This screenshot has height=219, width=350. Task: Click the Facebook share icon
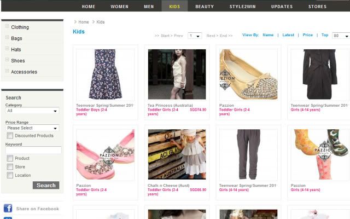coord(8,208)
